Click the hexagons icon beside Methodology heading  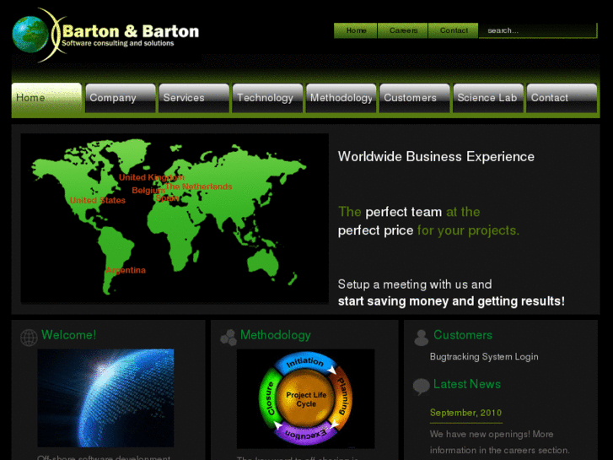click(x=229, y=337)
